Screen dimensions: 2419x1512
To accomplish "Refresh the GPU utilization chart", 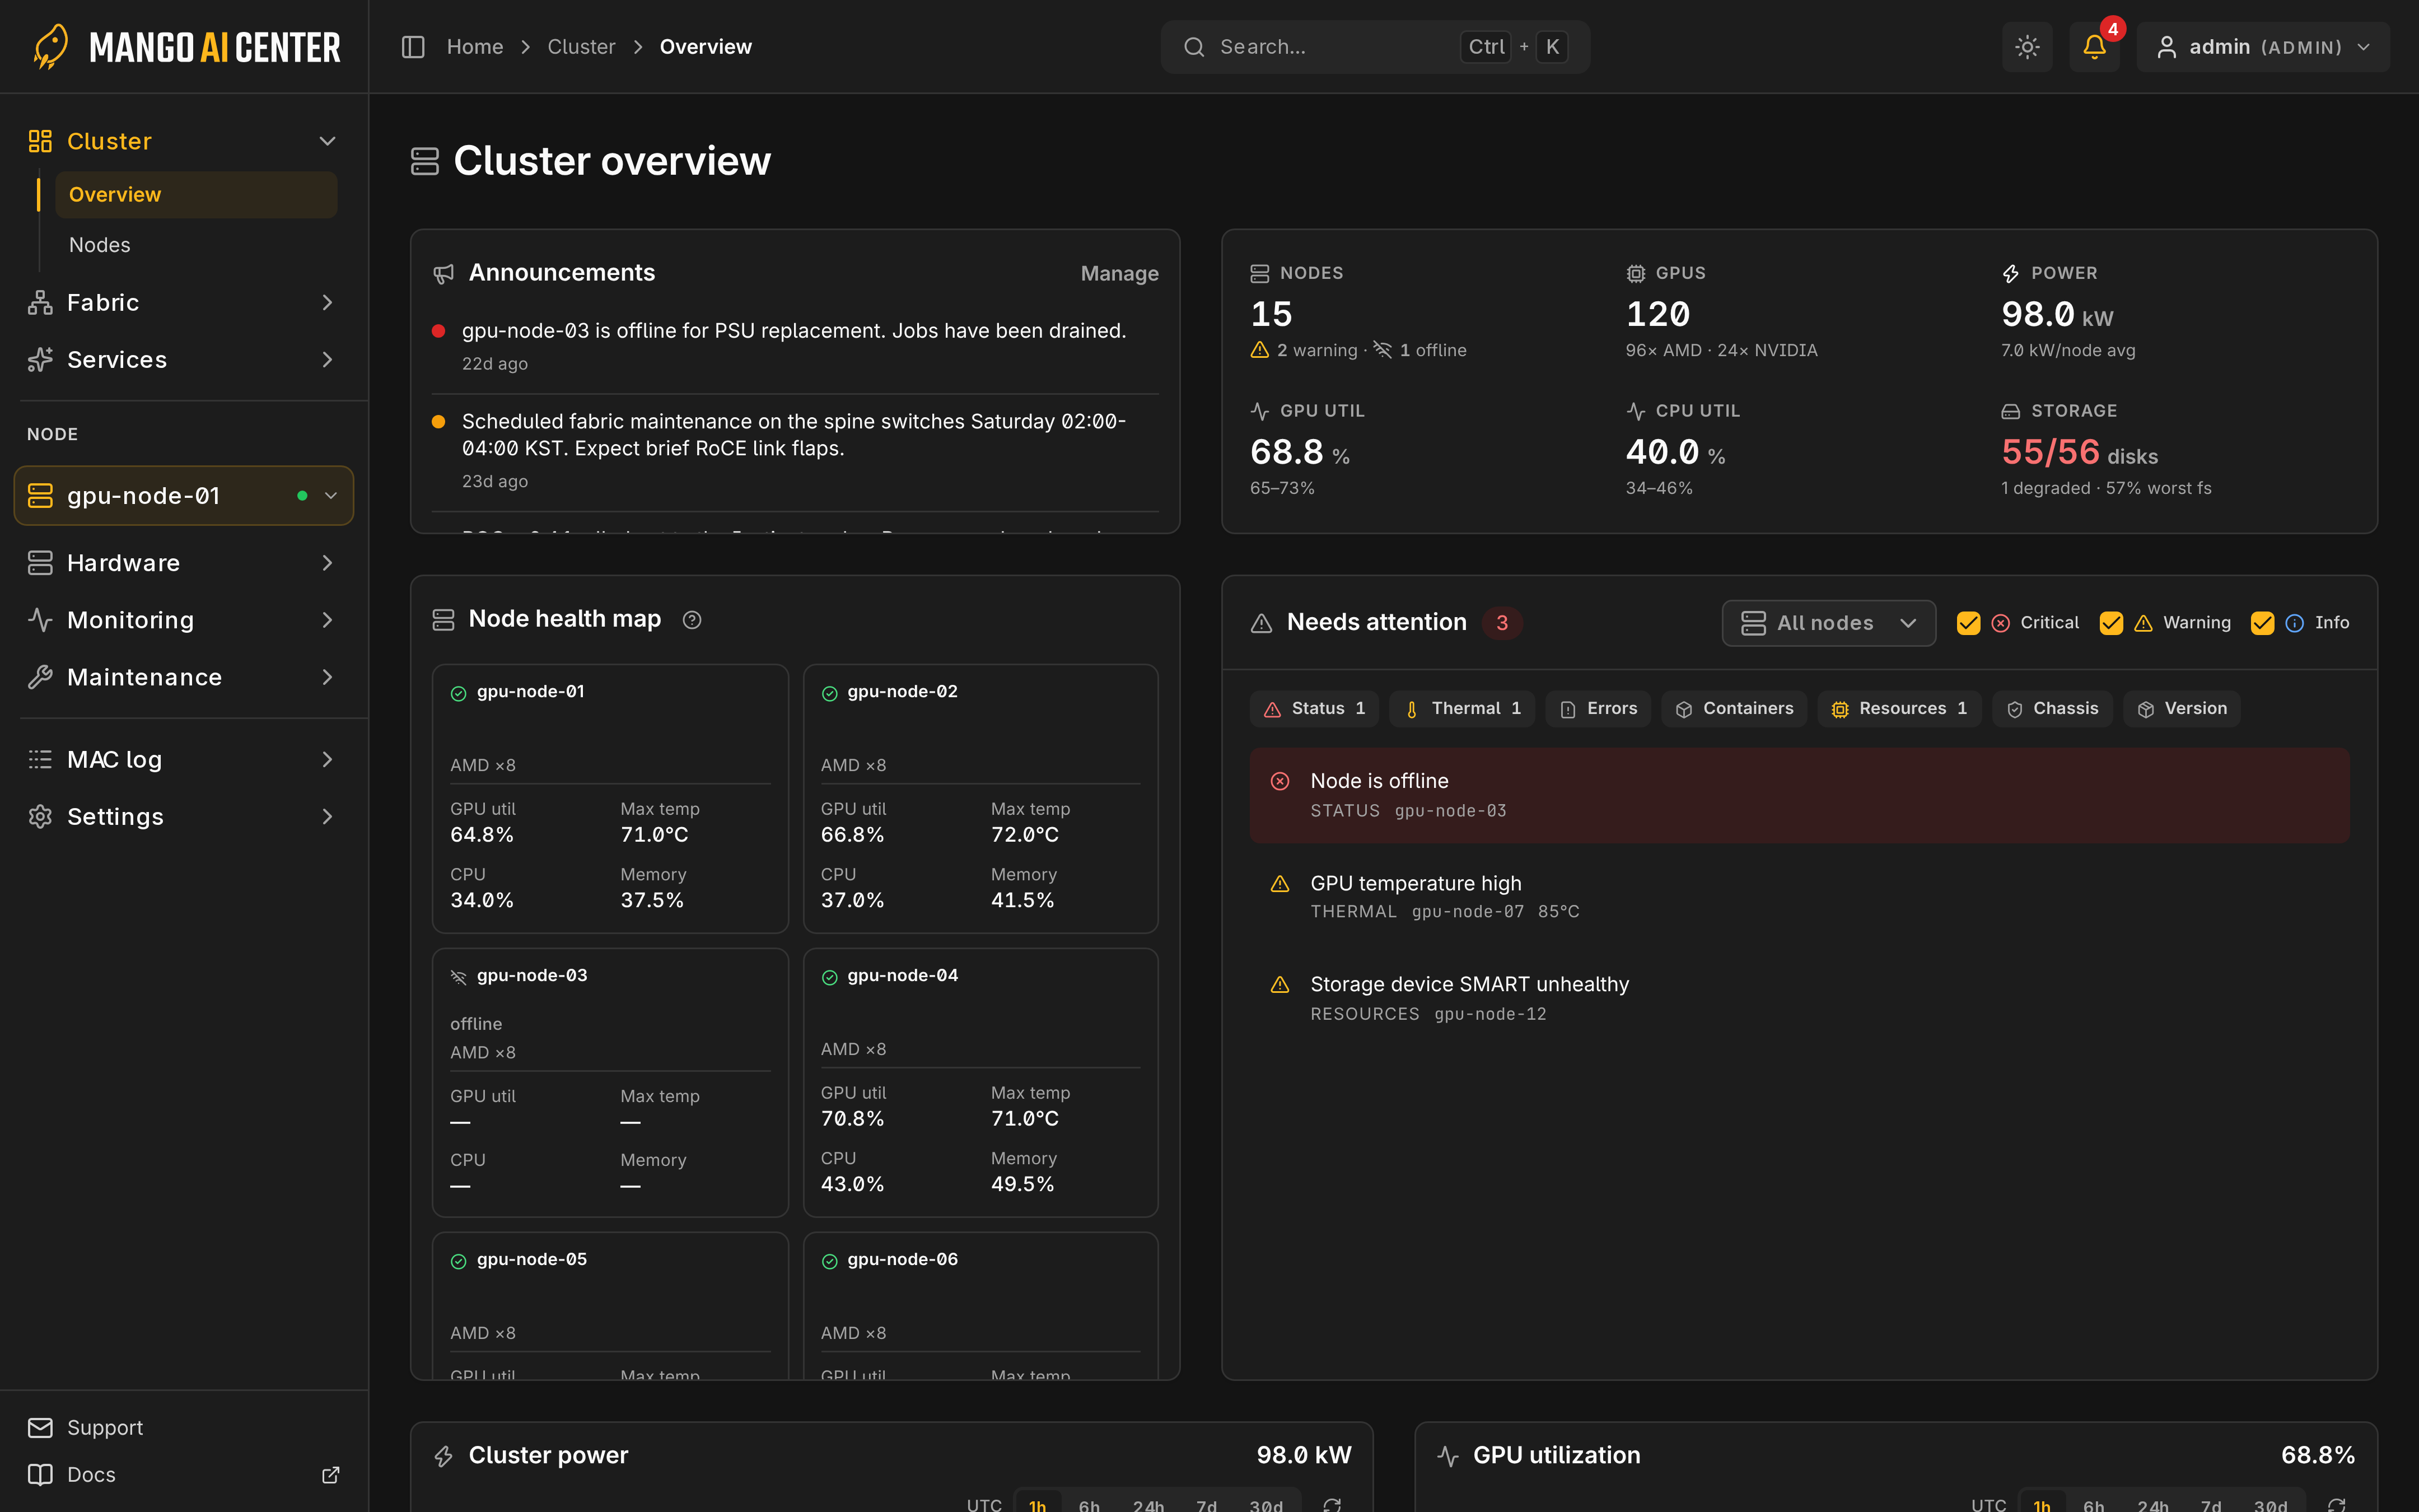I will coord(2336,1505).
